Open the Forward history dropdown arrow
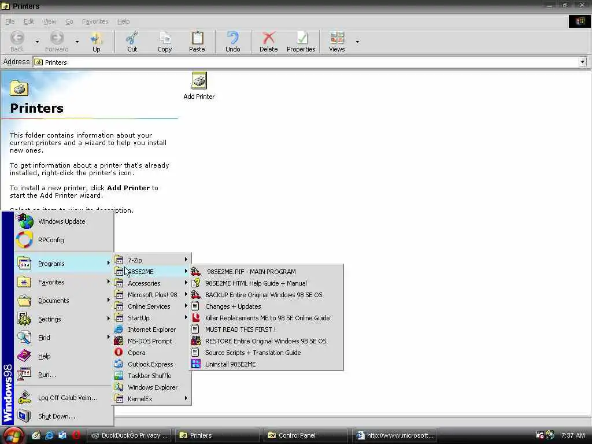This screenshot has width=592, height=444. [x=77, y=42]
